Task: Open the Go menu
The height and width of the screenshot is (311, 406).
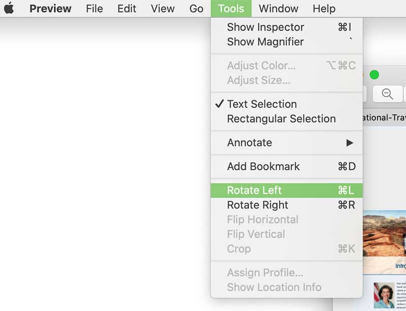Action: [x=196, y=9]
